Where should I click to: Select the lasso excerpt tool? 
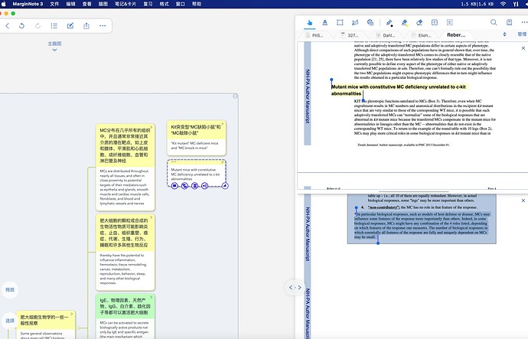click(x=355, y=22)
